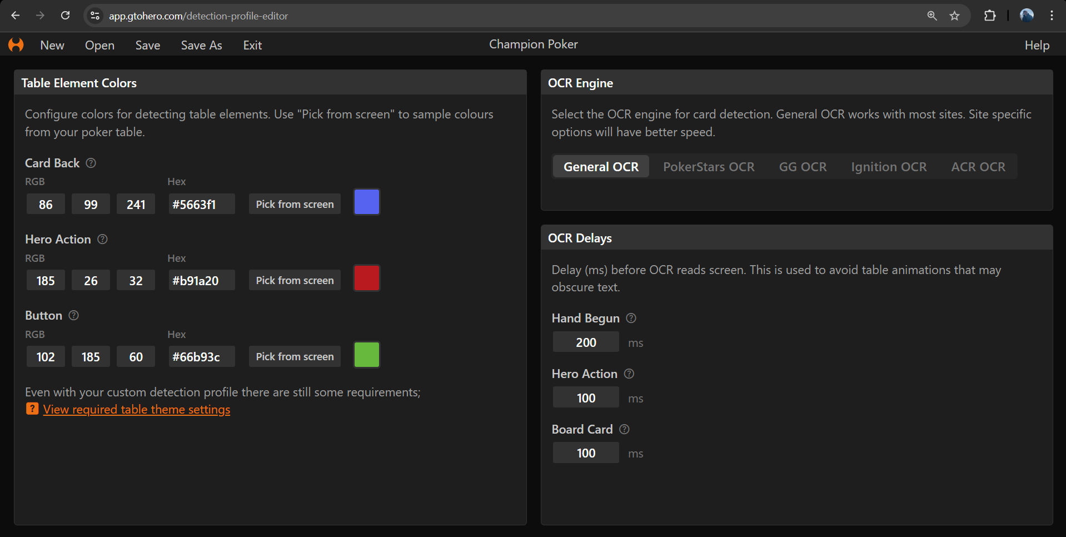This screenshot has width=1066, height=537.
Task: Click the help icon next to Card Back
Action: [91, 163]
